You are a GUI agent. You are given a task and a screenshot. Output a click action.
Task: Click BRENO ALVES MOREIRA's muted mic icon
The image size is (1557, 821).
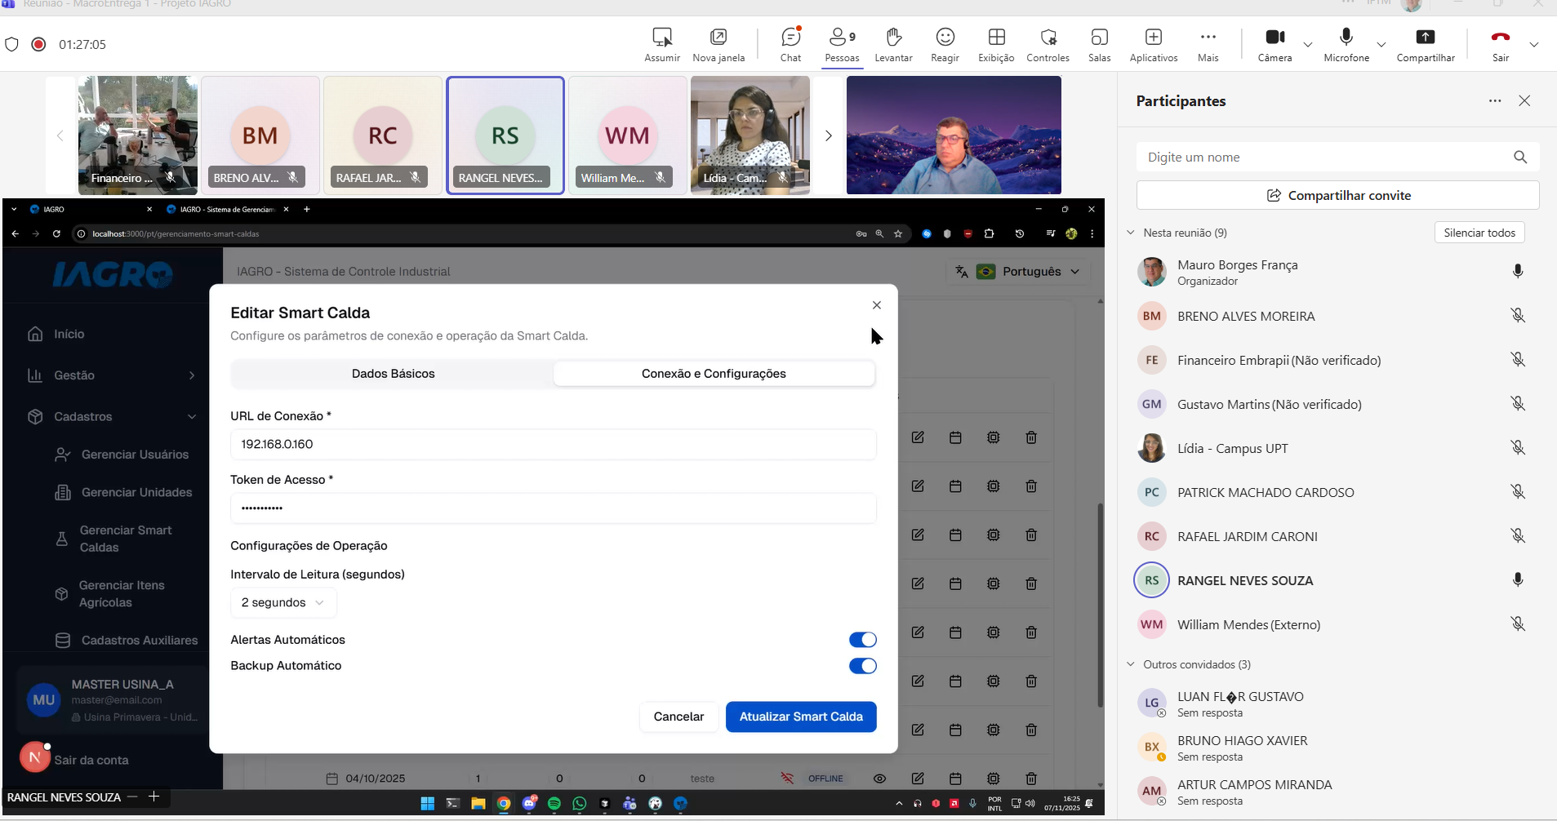1518,315
